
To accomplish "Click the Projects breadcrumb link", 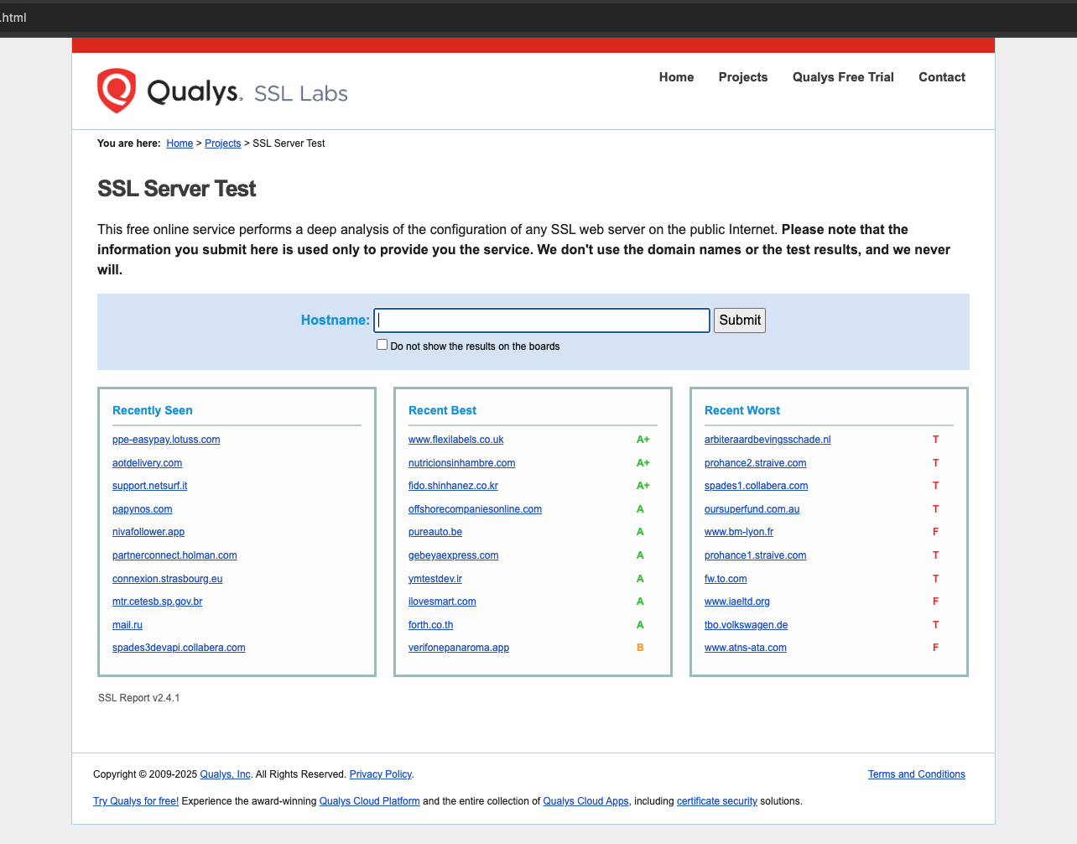I will click(x=223, y=143).
